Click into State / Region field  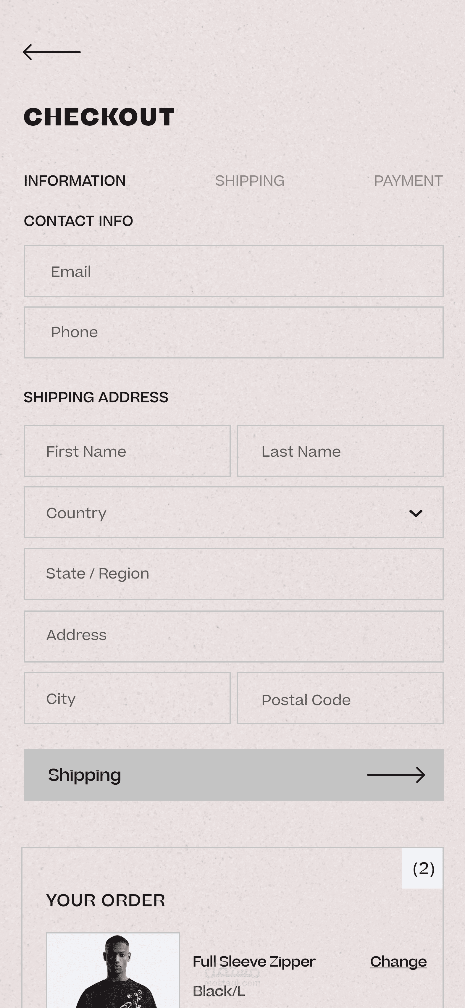point(234,574)
